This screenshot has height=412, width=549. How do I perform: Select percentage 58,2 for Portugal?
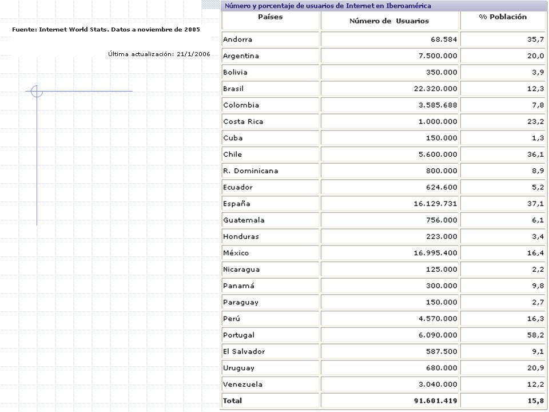click(536, 335)
